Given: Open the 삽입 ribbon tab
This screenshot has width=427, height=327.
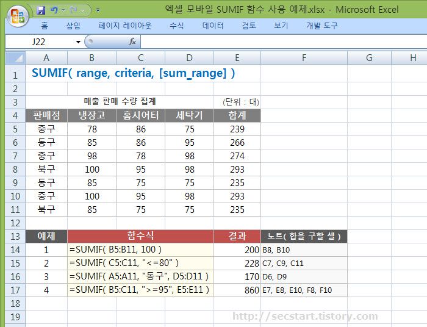Looking at the screenshot, I should click(x=73, y=26).
